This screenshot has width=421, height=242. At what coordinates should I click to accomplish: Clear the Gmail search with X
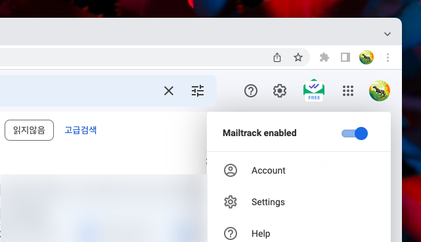click(169, 91)
